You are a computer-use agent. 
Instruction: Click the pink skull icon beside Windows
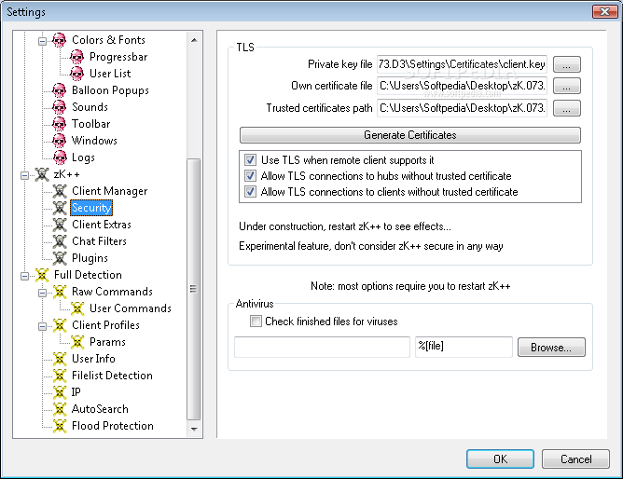59,141
